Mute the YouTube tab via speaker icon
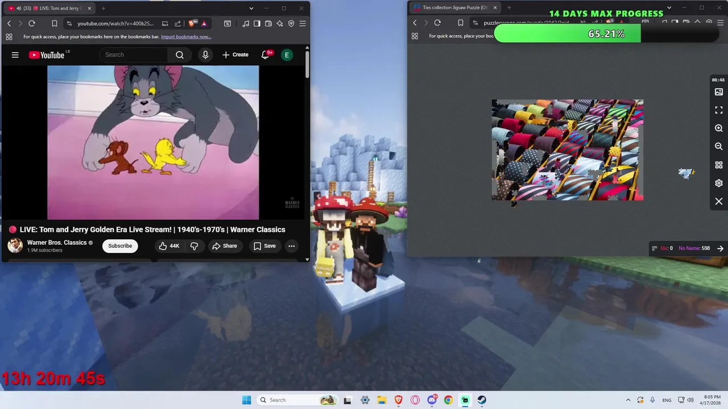The width and height of the screenshot is (728, 409). pyautogui.click(x=19, y=9)
